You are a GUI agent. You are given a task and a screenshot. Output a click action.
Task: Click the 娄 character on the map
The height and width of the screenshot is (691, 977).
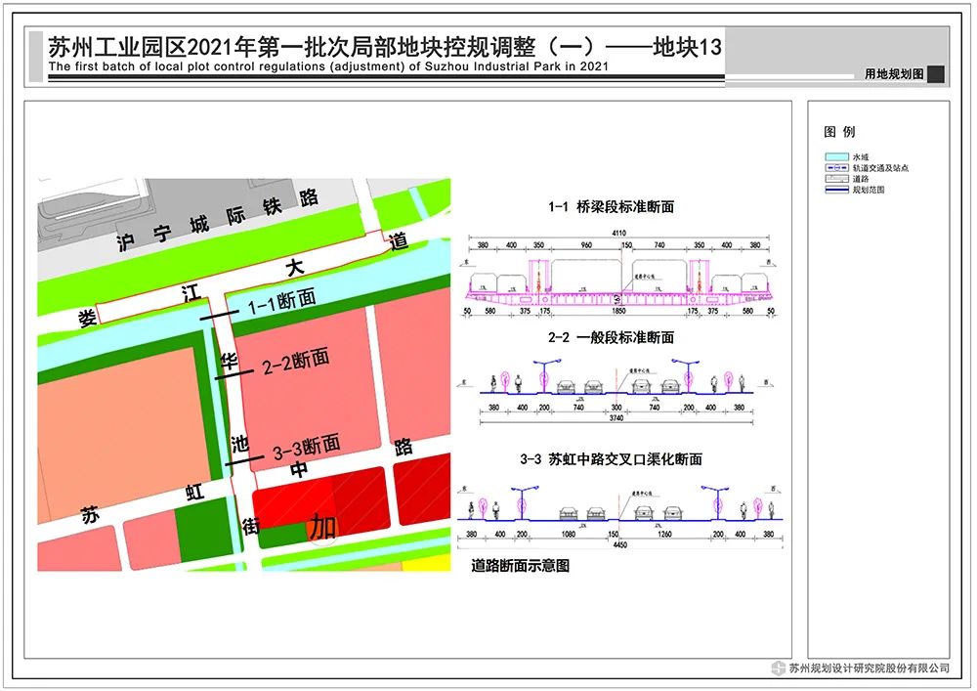87,317
